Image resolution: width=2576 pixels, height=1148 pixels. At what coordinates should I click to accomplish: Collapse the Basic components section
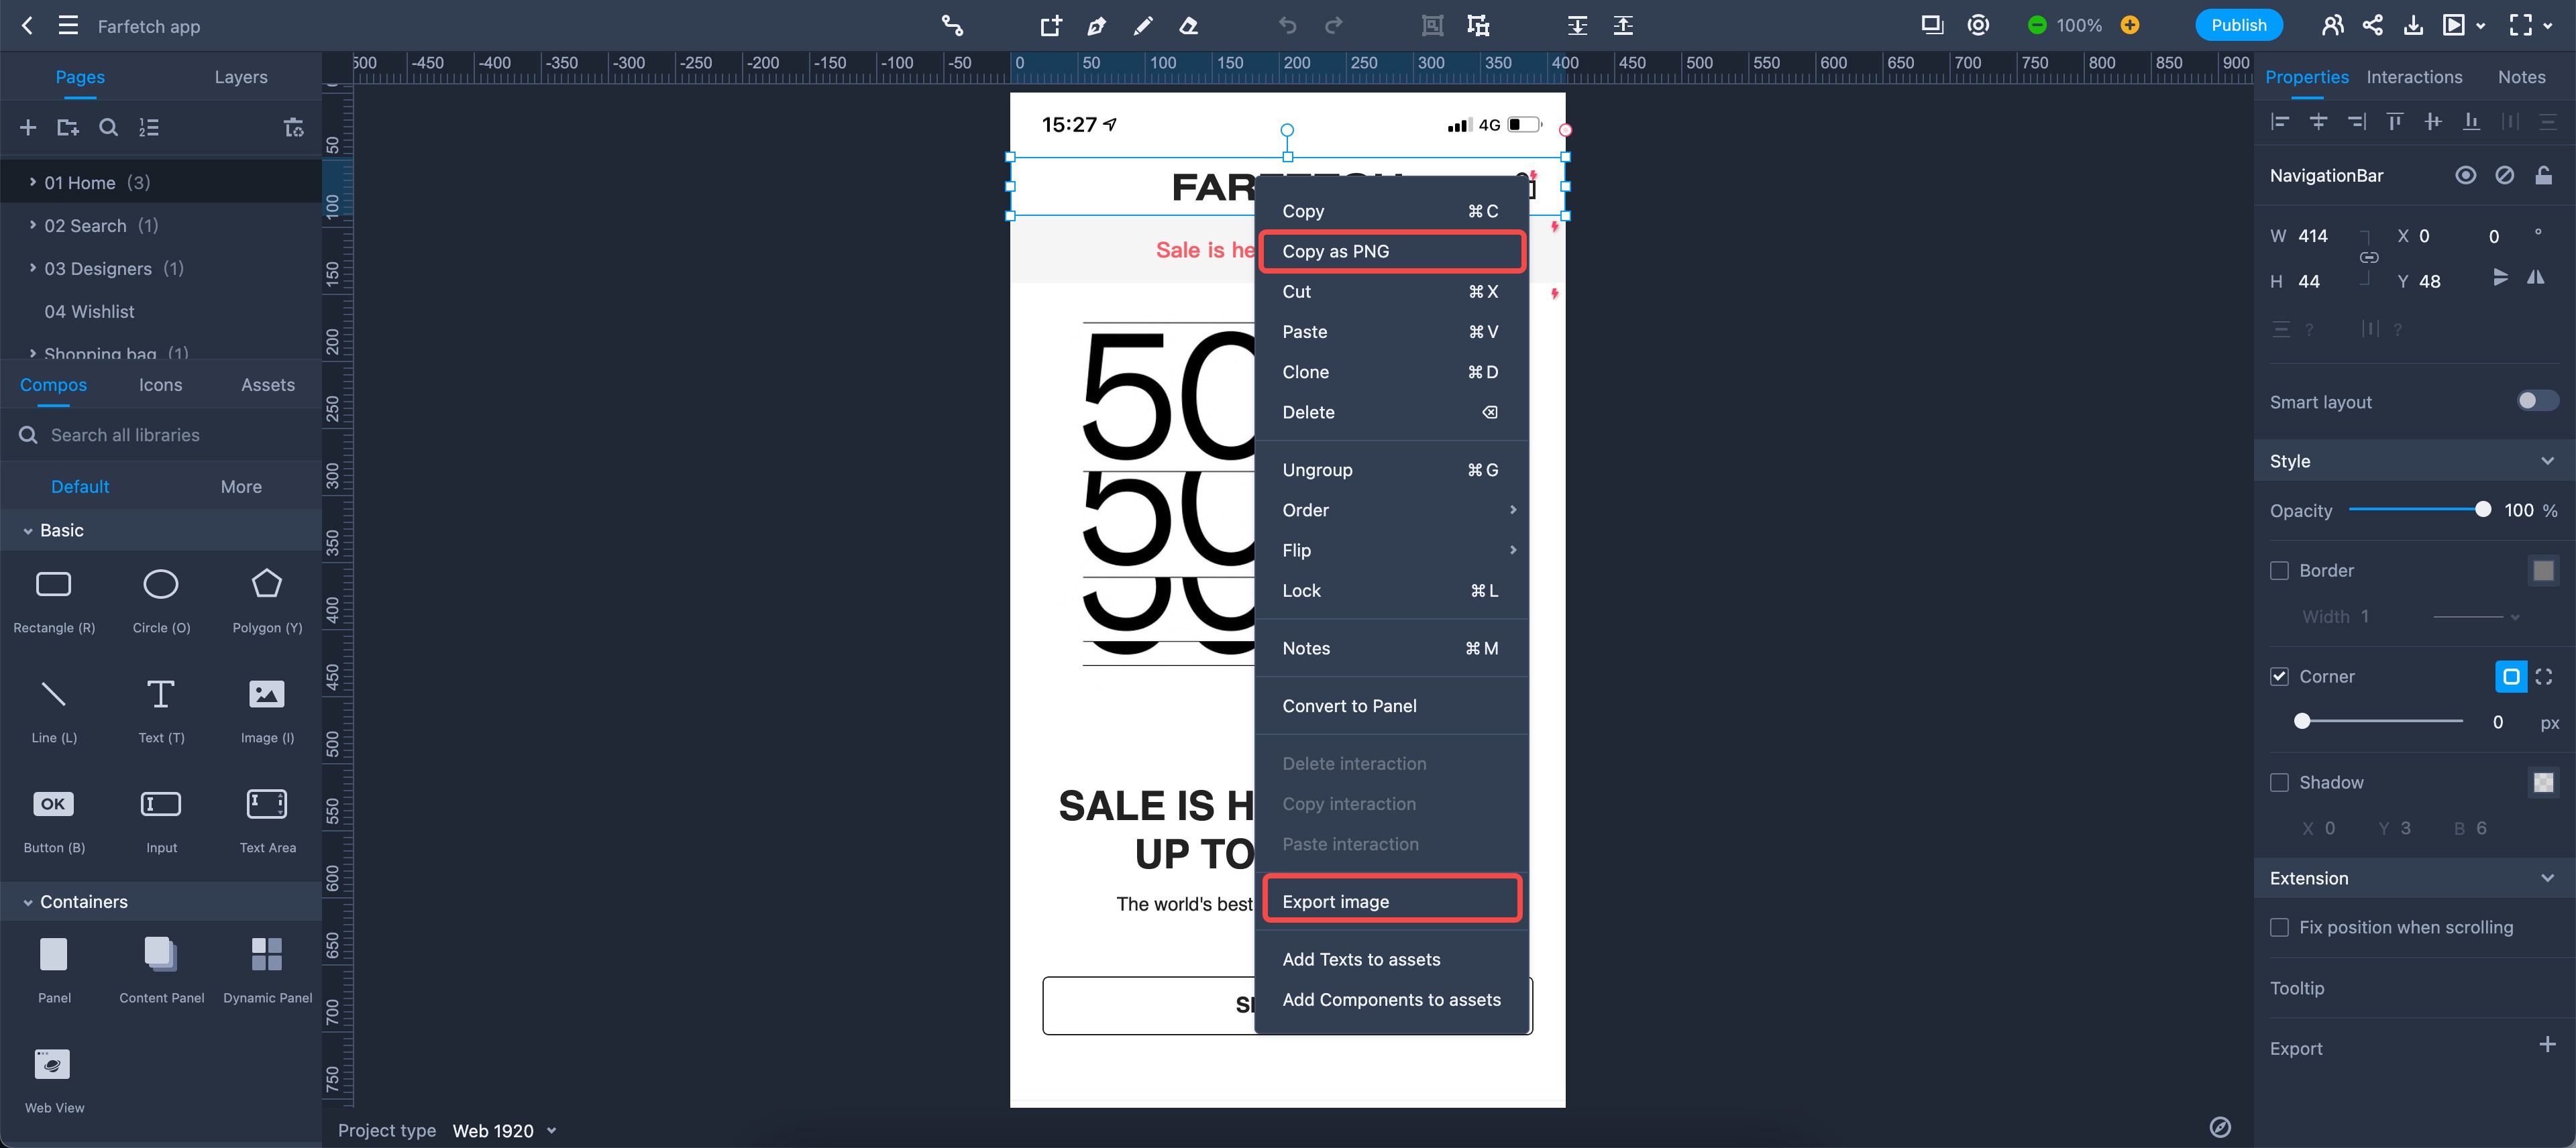pyautogui.click(x=28, y=531)
